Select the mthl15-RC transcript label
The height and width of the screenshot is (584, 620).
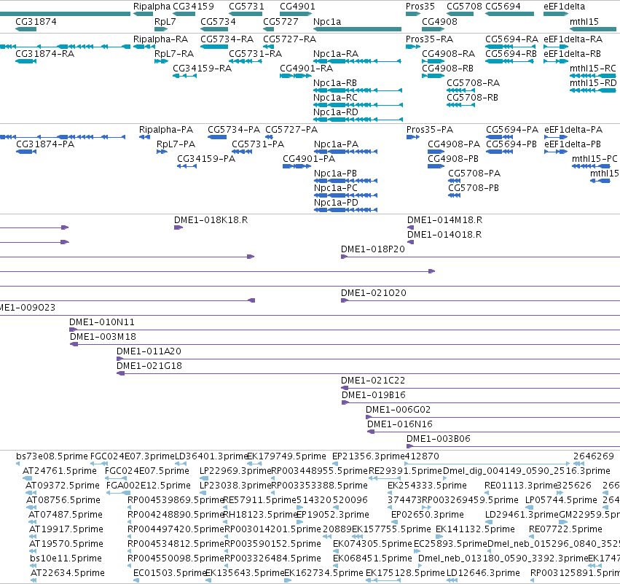point(593,69)
